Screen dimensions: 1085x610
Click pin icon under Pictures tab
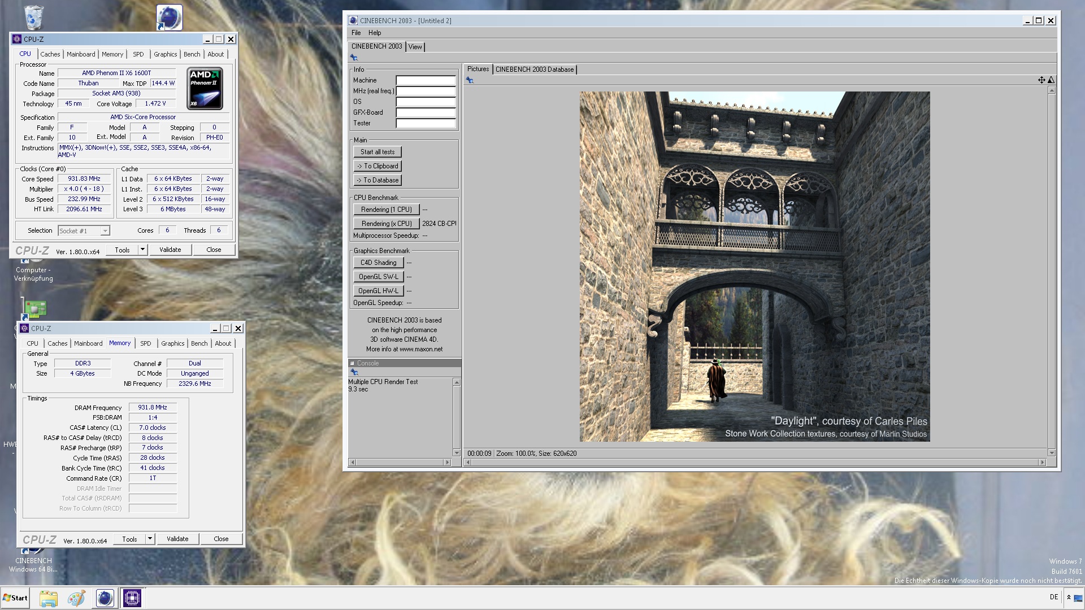point(470,80)
